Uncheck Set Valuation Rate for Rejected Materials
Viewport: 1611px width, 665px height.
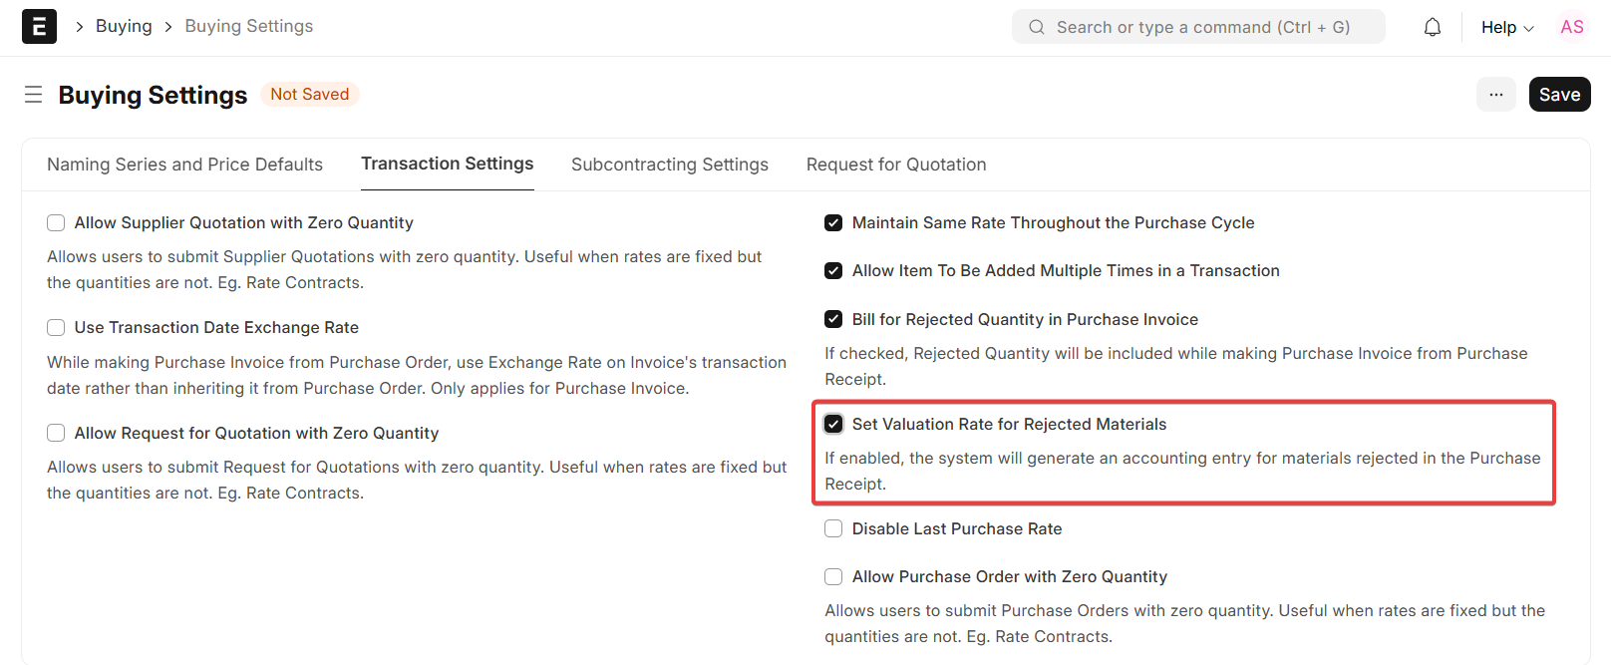833,425
